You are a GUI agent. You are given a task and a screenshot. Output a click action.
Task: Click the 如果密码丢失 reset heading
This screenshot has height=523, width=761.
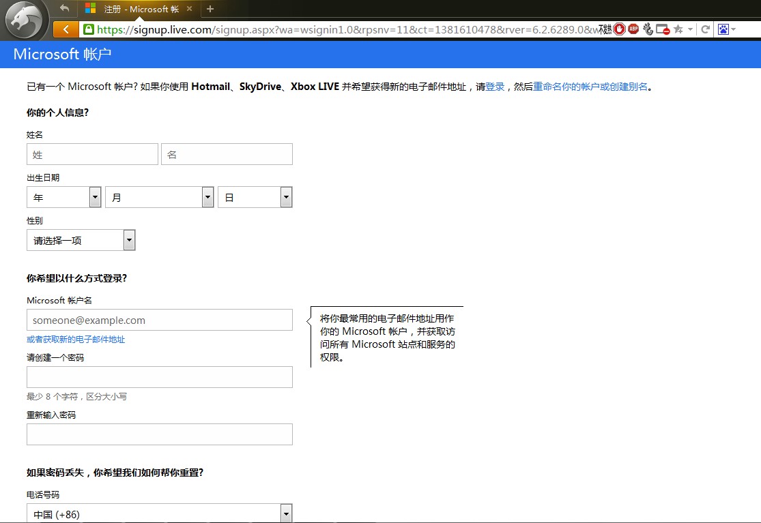[x=115, y=473]
